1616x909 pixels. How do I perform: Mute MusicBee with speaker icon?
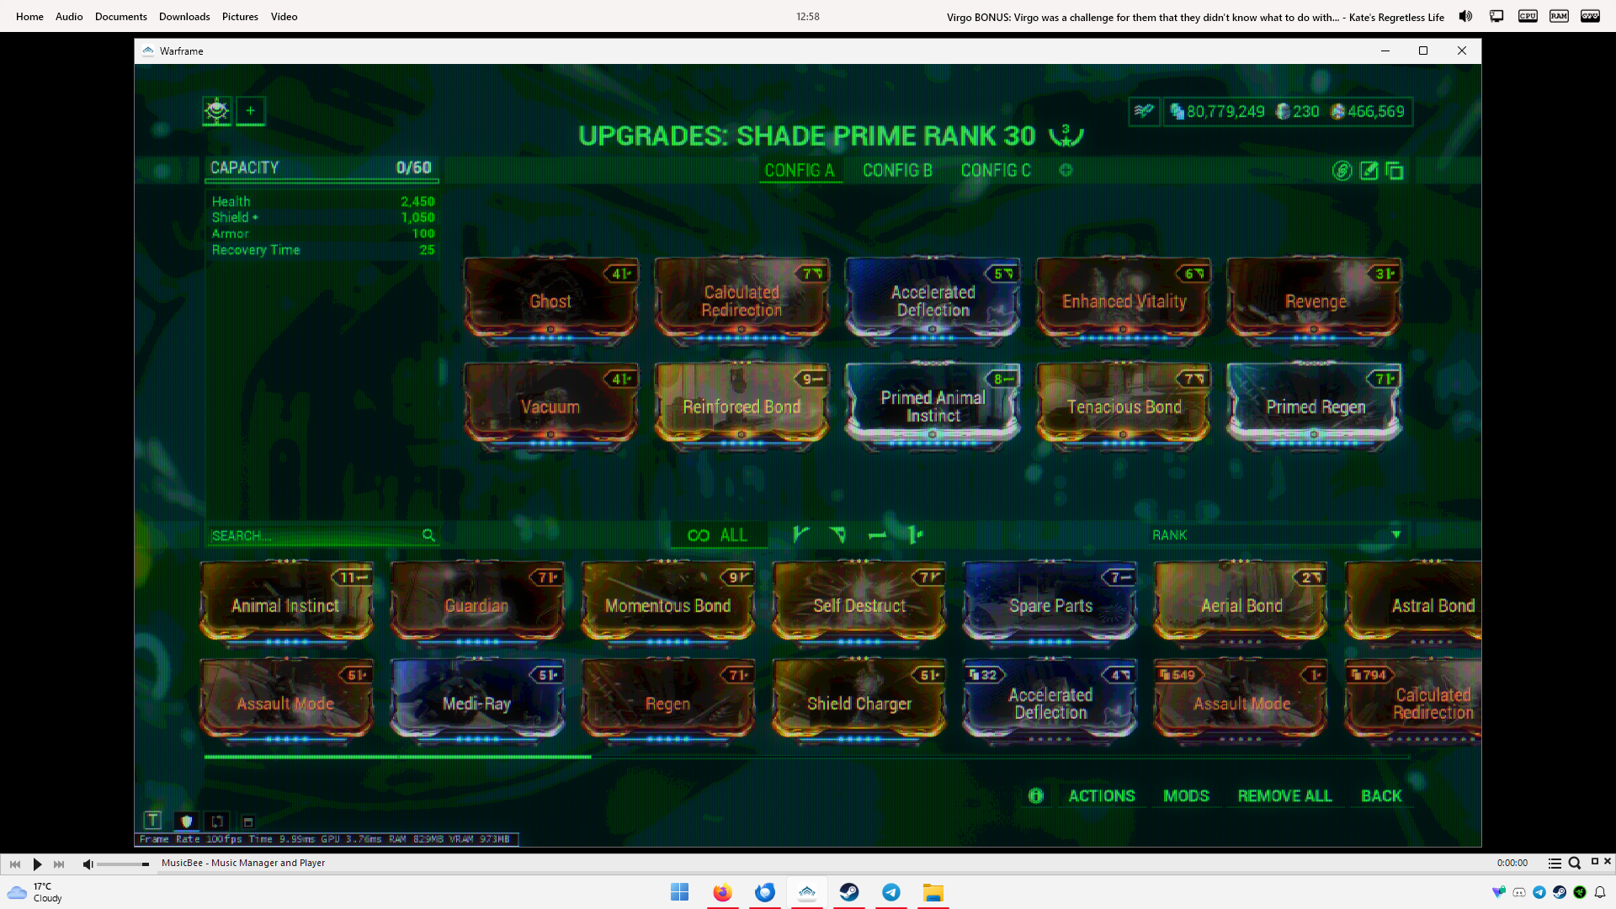[x=88, y=864]
